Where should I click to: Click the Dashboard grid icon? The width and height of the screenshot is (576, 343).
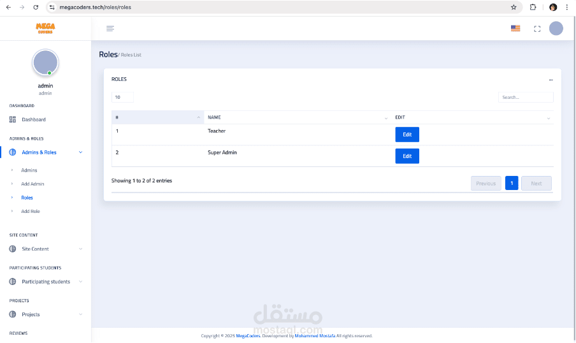point(13,119)
